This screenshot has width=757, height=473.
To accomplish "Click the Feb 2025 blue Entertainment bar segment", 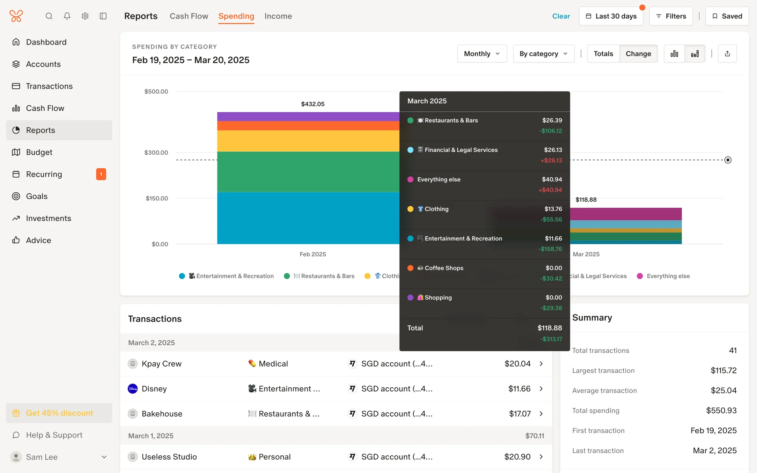I will pos(308,218).
